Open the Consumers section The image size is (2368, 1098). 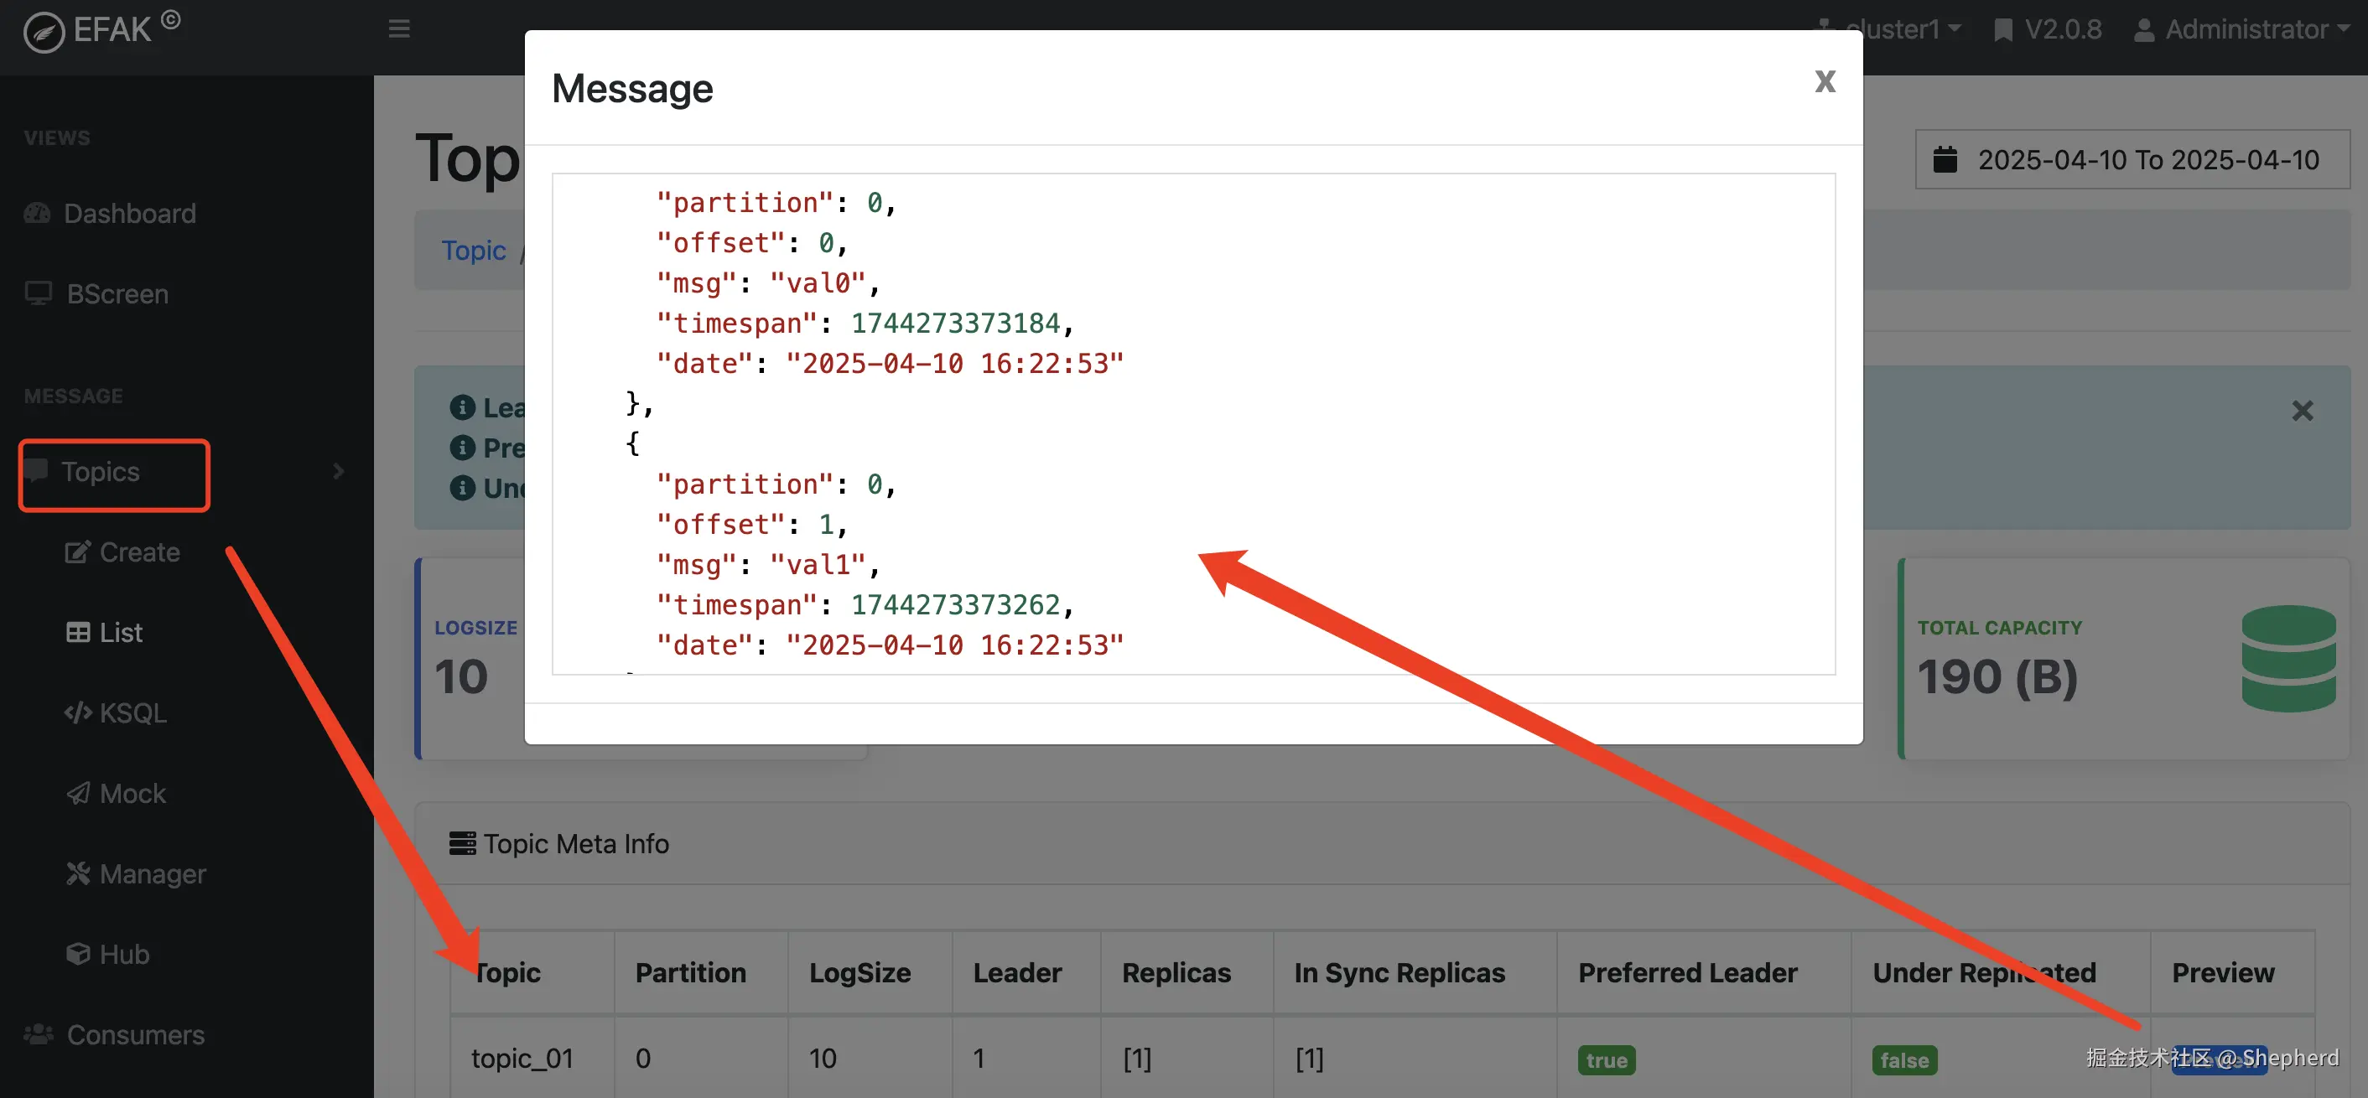click(134, 1034)
